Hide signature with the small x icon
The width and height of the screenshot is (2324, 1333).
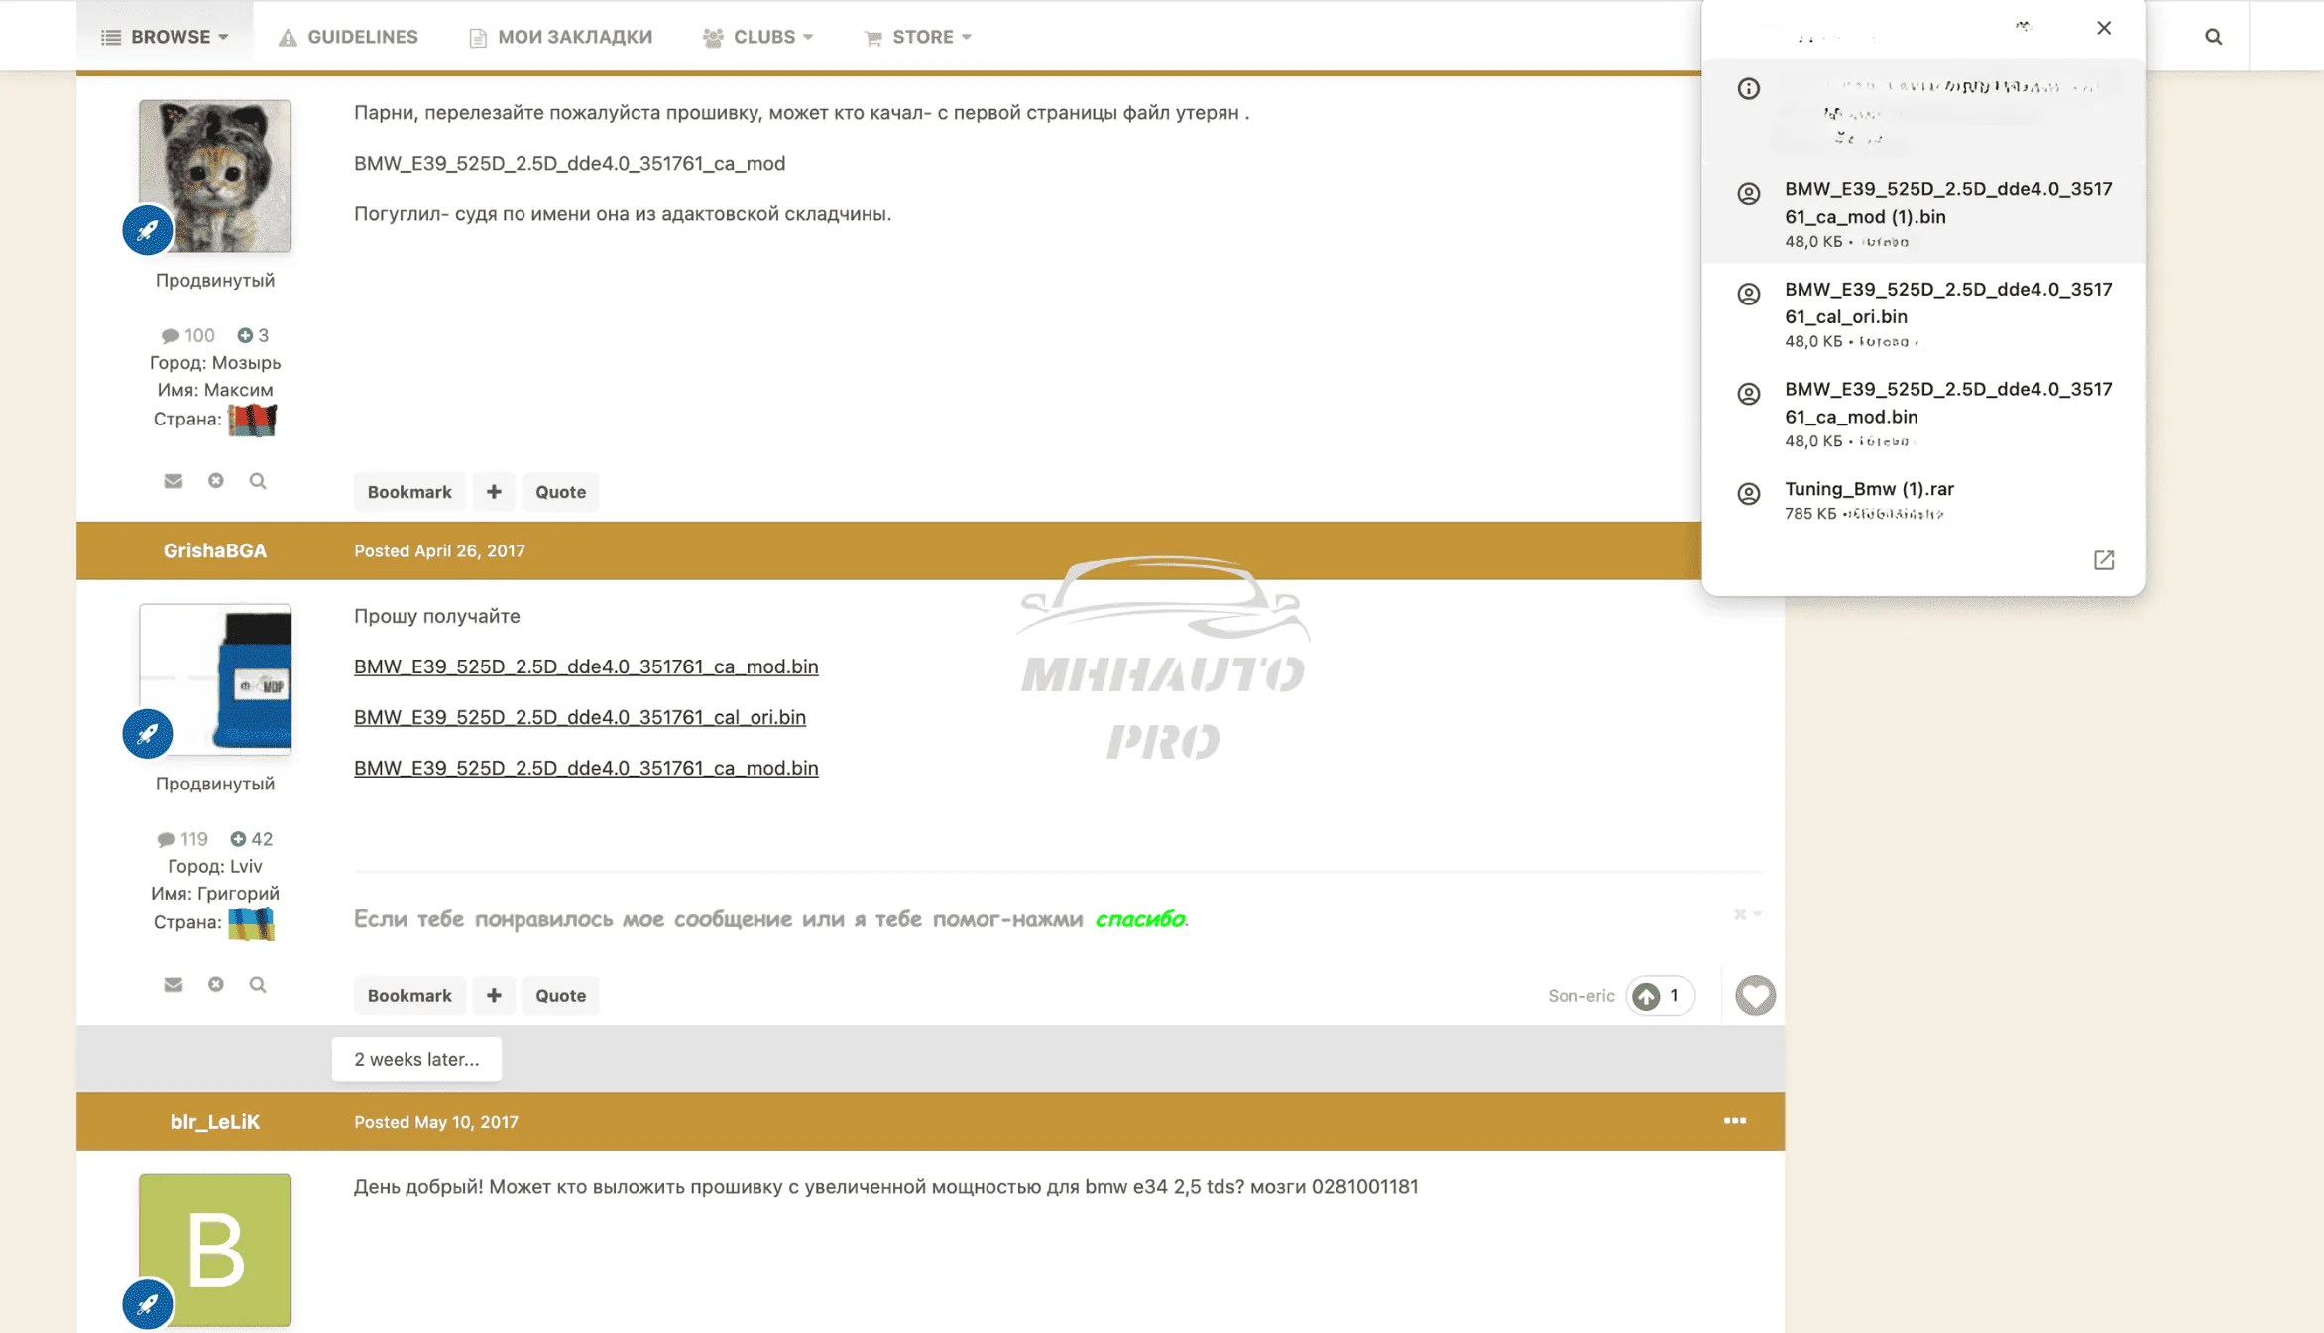pos(1739,914)
